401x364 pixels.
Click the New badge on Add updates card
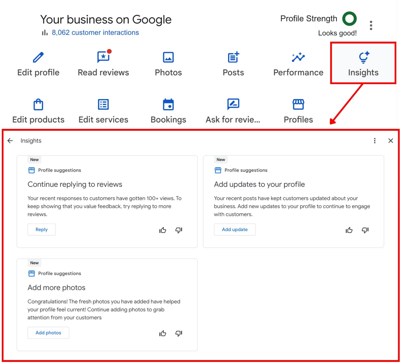[221, 160]
